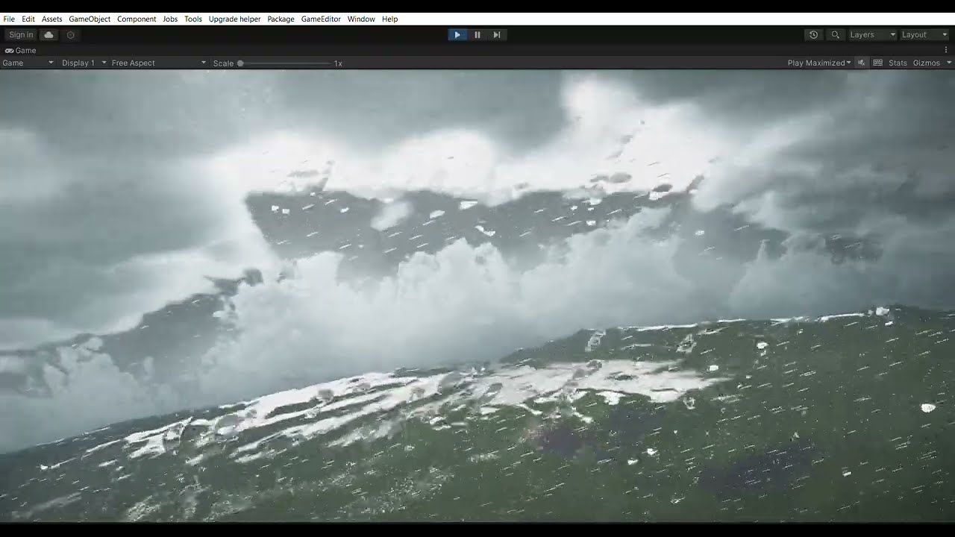Toggle the Stats overlay
This screenshot has width=955, height=537.
(x=898, y=63)
